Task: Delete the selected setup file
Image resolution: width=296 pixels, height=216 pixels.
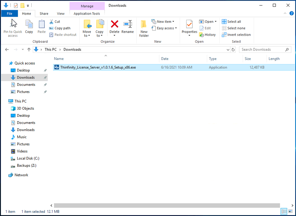Action: click(x=114, y=28)
